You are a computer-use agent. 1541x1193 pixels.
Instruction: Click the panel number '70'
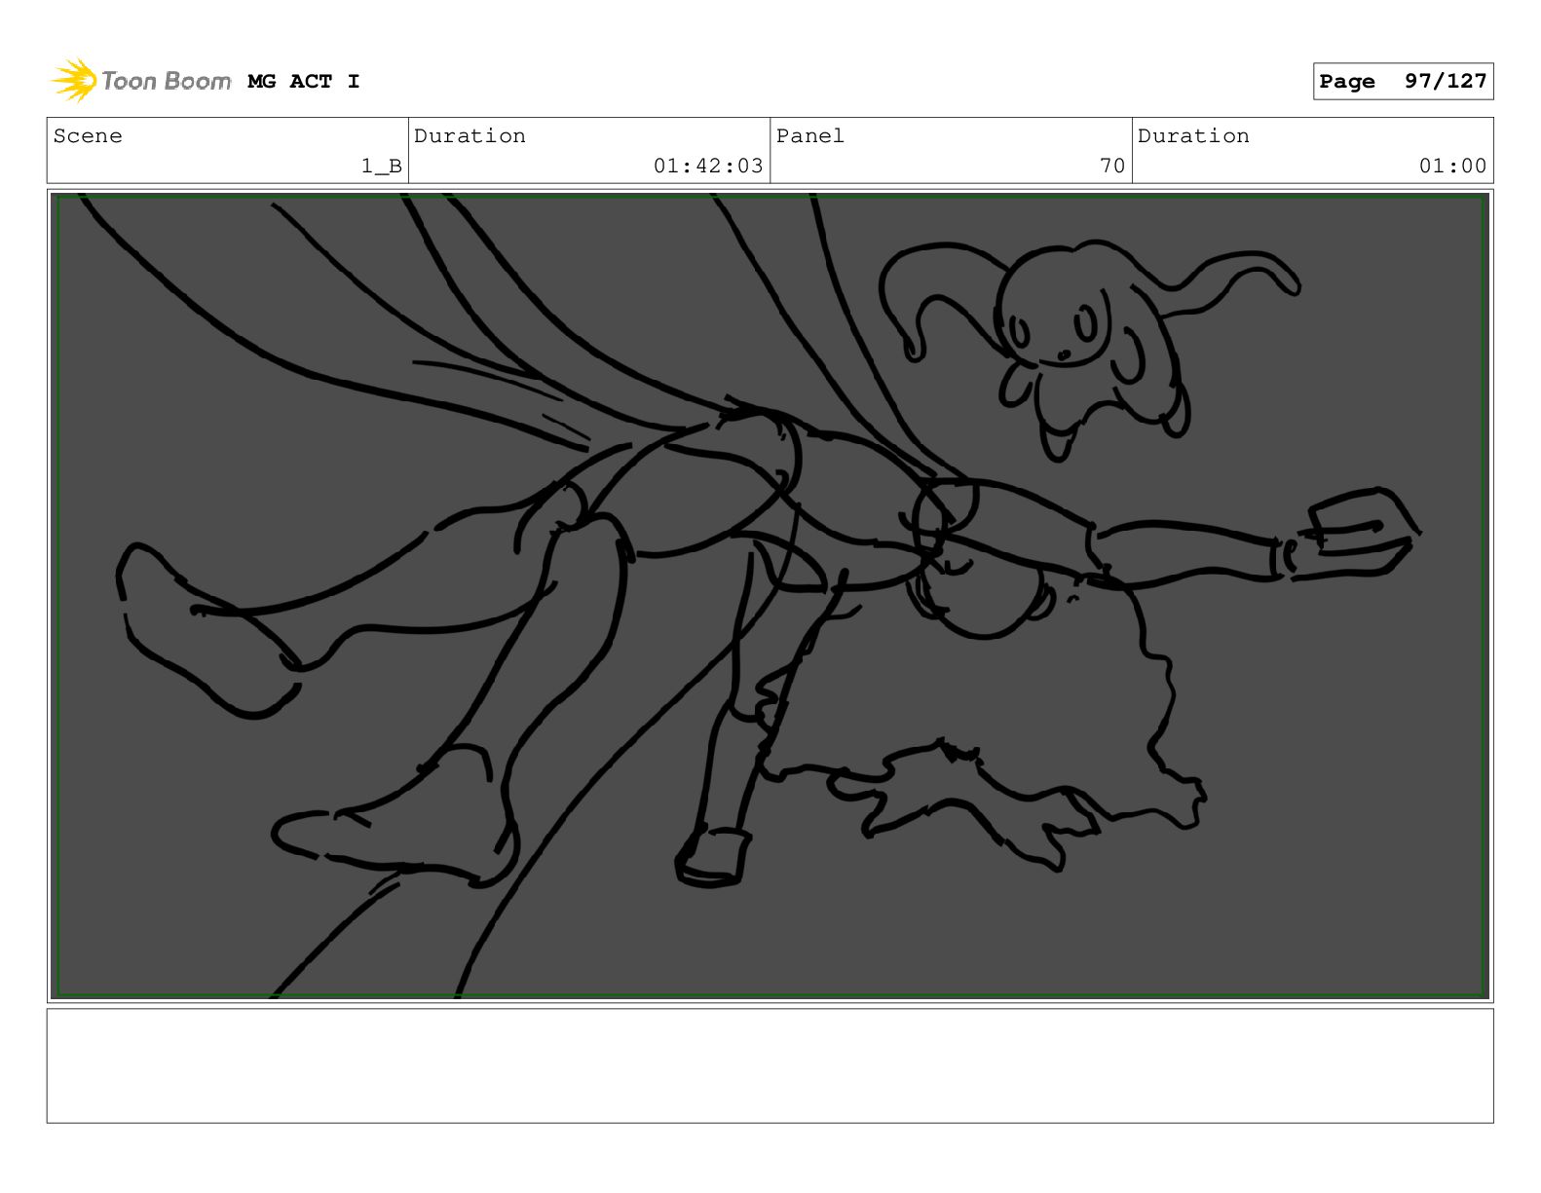pos(1112,167)
